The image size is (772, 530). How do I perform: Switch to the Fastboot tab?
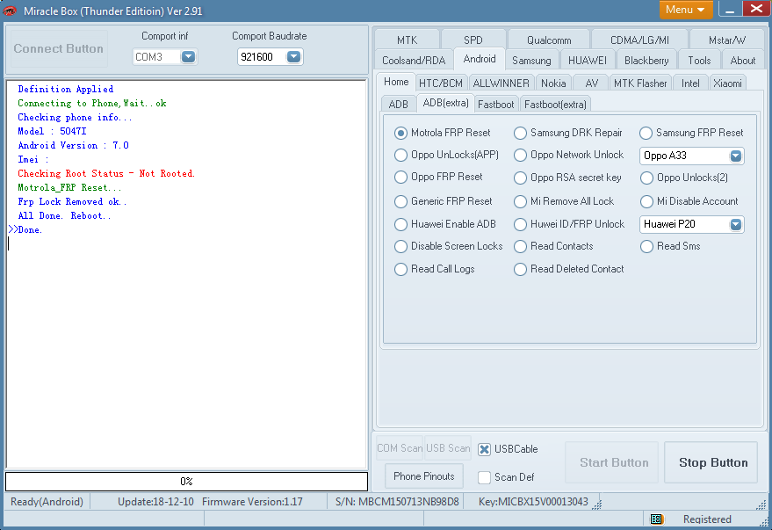tap(495, 105)
